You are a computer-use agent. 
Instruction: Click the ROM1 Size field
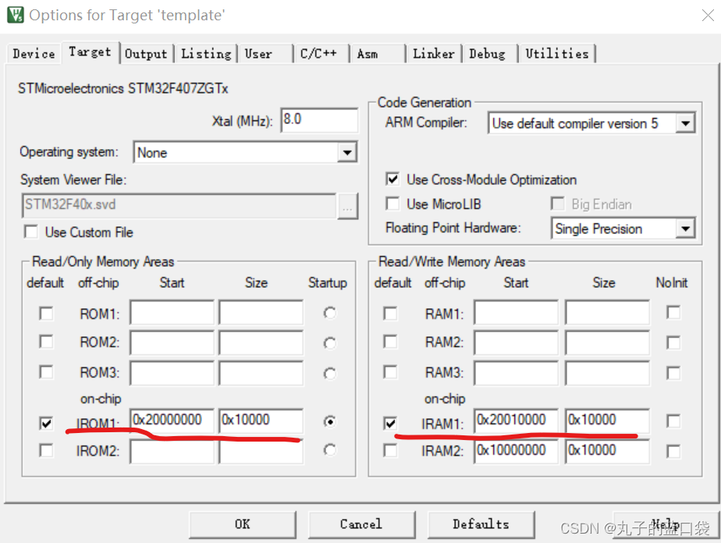click(x=261, y=312)
